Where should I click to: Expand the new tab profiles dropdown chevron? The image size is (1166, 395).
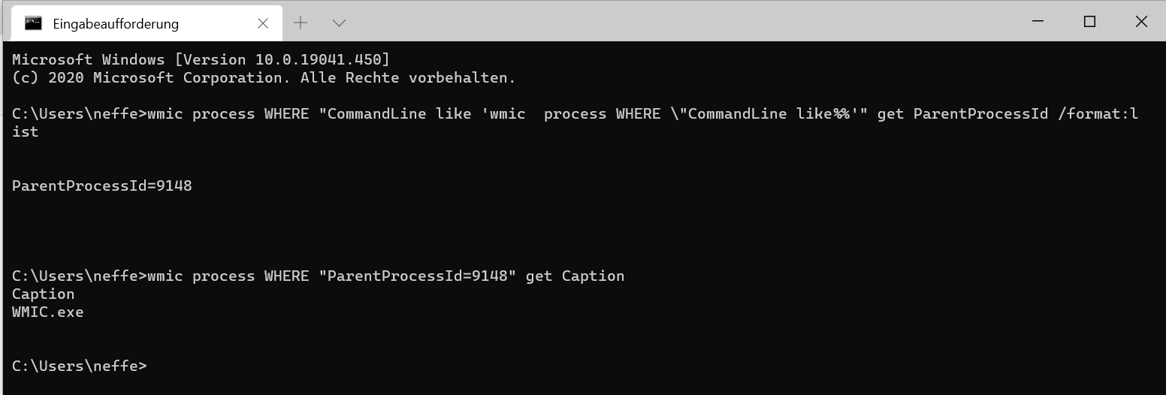339,23
